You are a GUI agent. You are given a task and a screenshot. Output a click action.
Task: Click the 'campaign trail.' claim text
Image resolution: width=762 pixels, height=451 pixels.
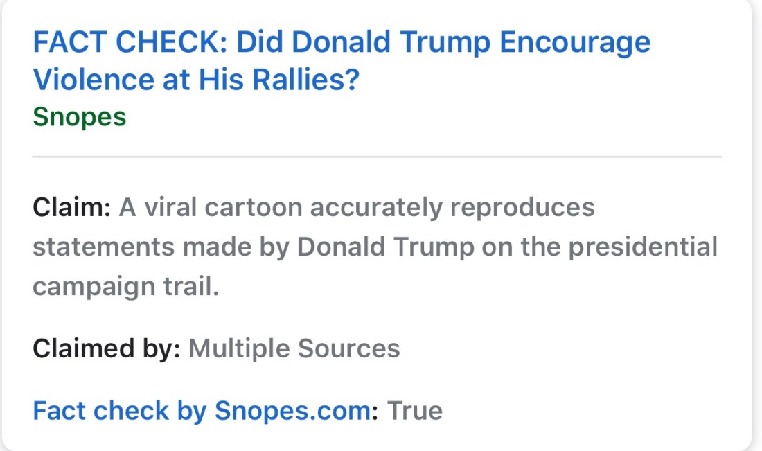[x=125, y=286]
